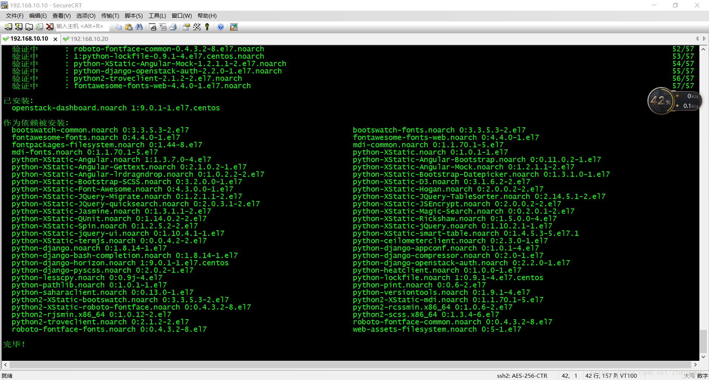Open Session Options toolbar icon
This screenshot has width=709, height=380.
click(x=186, y=27)
